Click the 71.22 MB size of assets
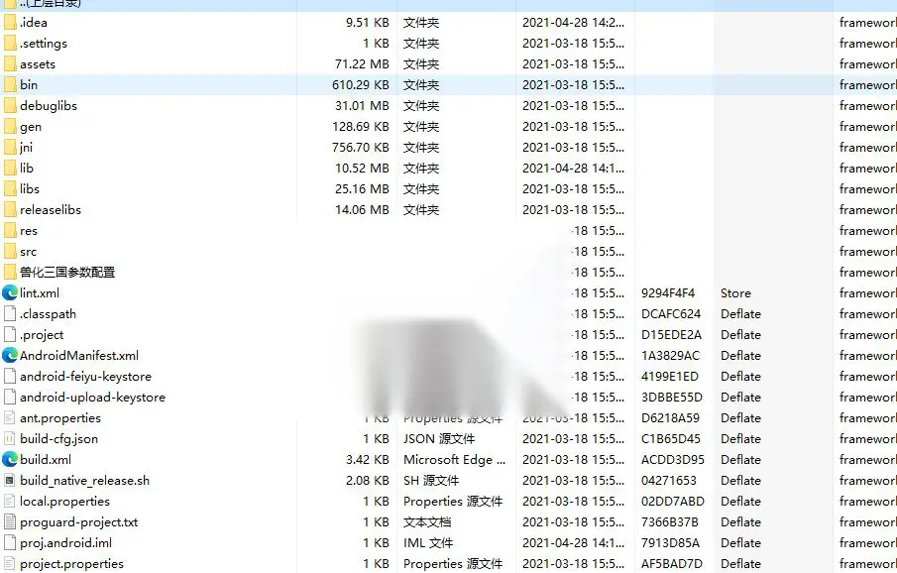The height and width of the screenshot is (573, 897). 362,64
